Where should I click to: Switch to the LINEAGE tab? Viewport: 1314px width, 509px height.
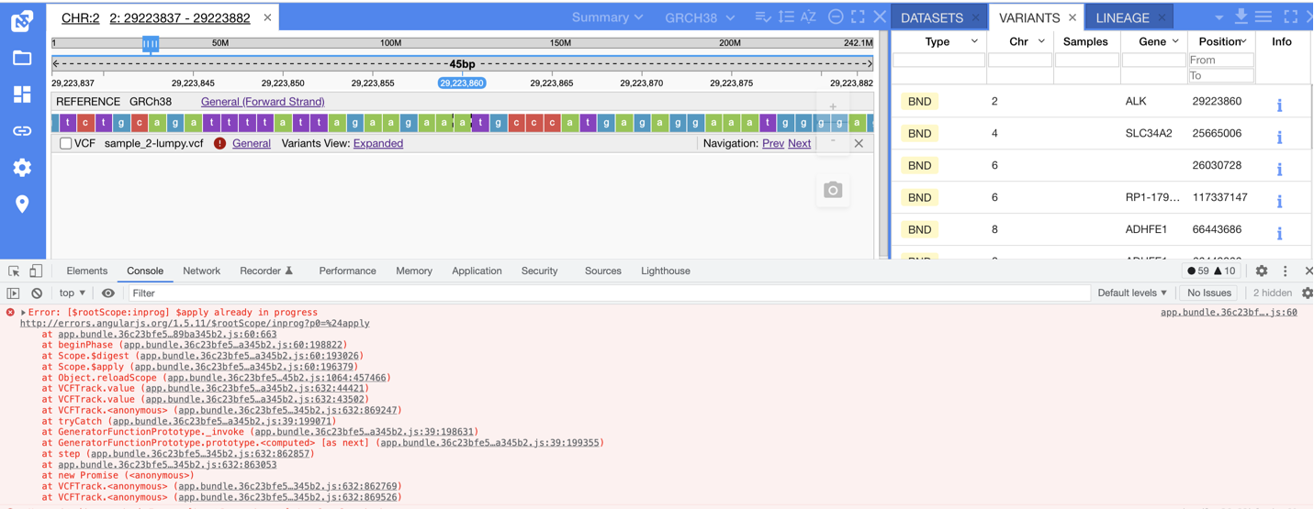tap(1122, 17)
